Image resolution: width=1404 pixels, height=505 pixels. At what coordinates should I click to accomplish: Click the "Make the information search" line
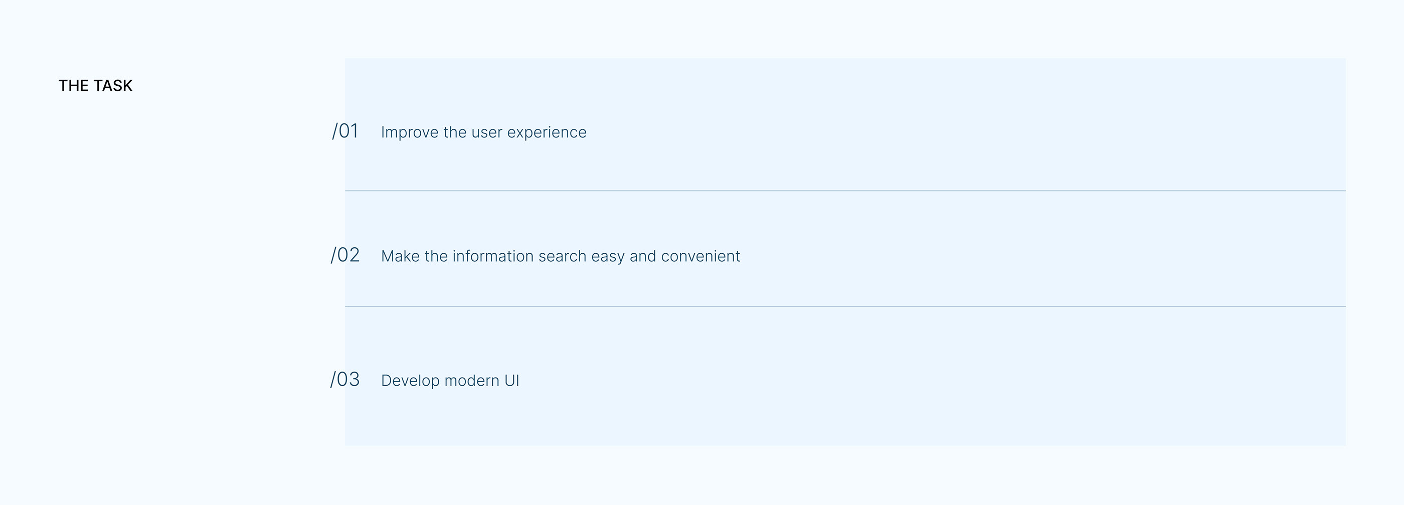[560, 256]
